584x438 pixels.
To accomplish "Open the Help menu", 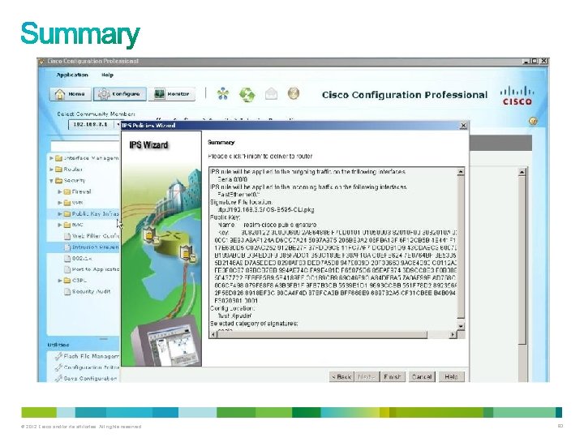I will tap(107, 75).
